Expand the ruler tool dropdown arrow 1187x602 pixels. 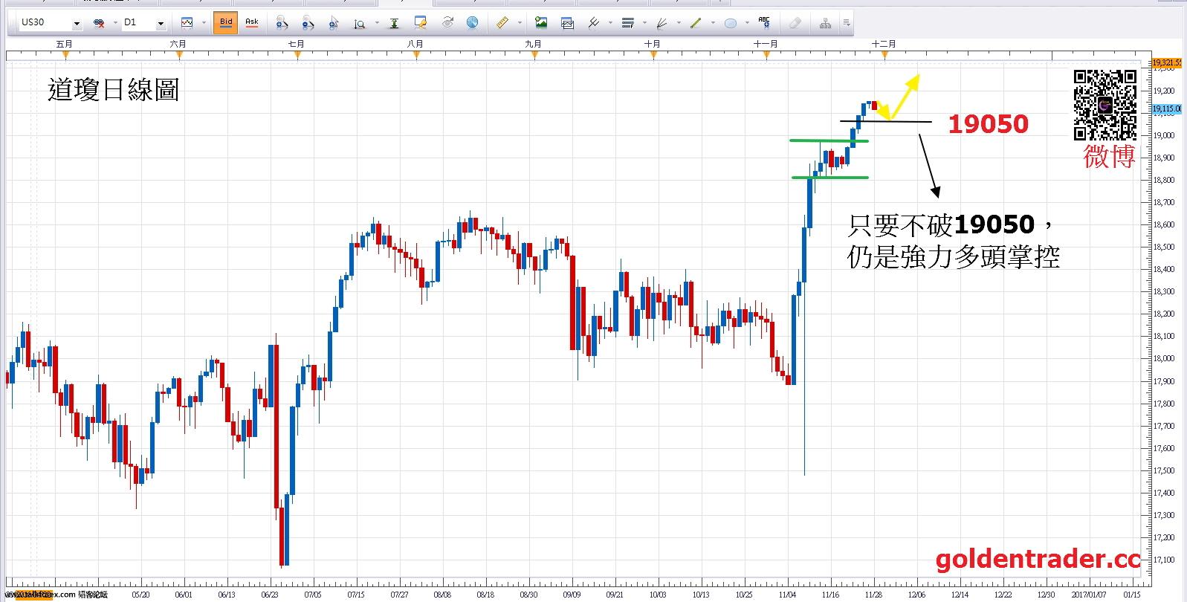click(518, 24)
